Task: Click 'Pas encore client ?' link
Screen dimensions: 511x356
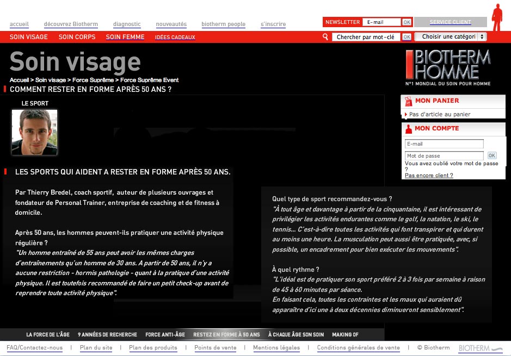Action: point(429,176)
